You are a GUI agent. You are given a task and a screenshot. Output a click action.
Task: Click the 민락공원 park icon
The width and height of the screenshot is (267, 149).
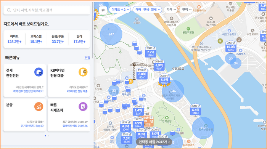167,117
